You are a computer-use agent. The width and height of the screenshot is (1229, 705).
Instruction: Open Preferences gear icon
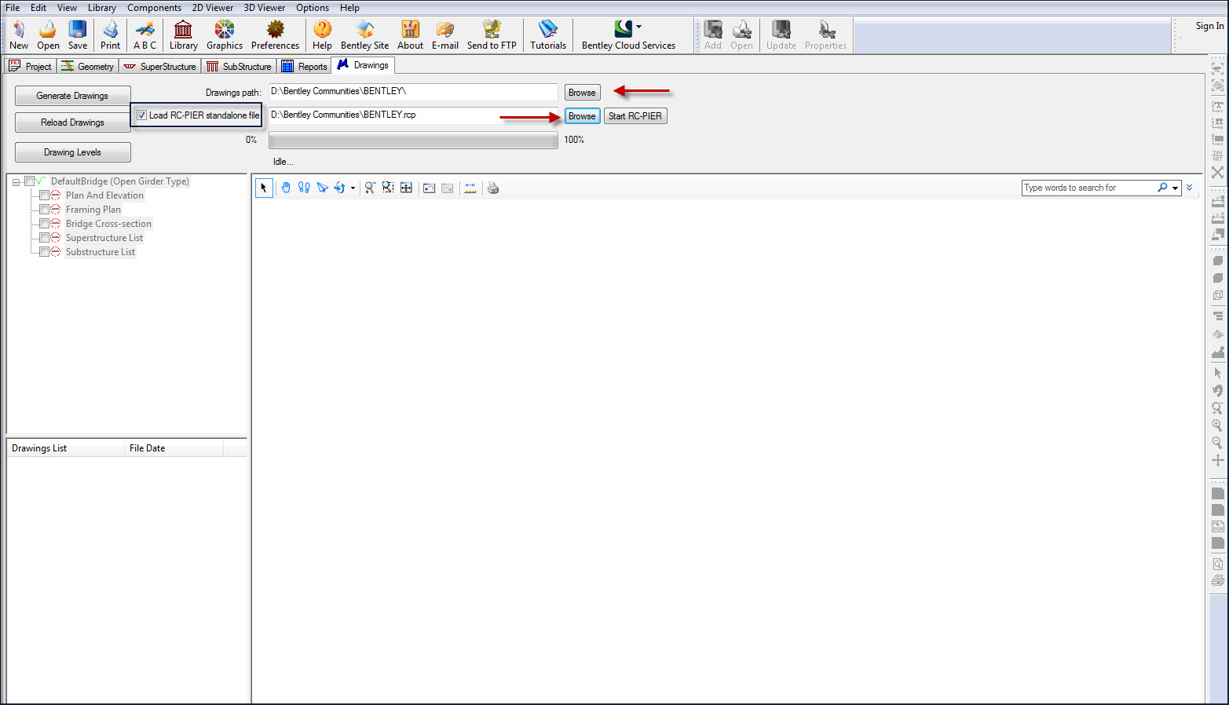[x=275, y=35]
